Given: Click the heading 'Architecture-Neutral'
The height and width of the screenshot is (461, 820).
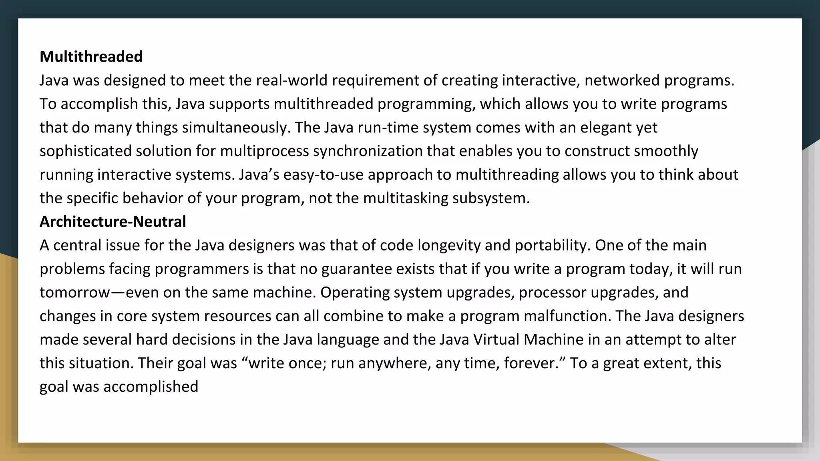Looking at the screenshot, I should 113,222.
